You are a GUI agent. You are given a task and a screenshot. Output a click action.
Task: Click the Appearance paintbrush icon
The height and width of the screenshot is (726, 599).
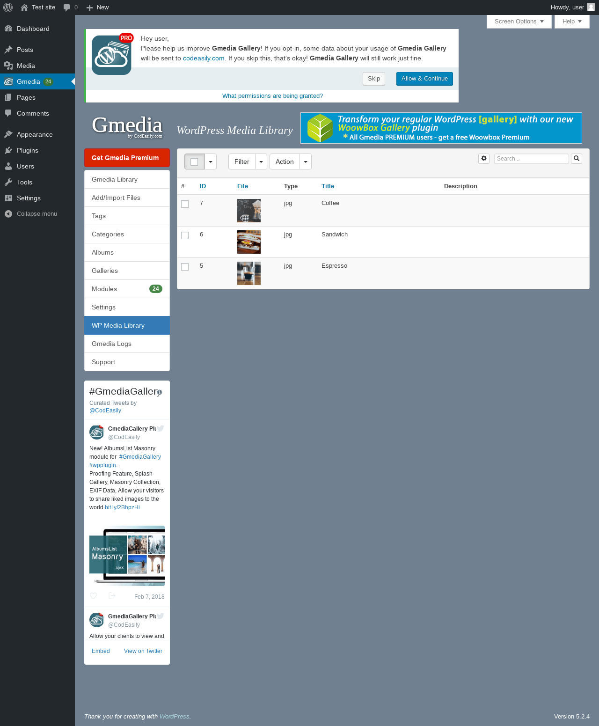pyautogui.click(x=8, y=134)
